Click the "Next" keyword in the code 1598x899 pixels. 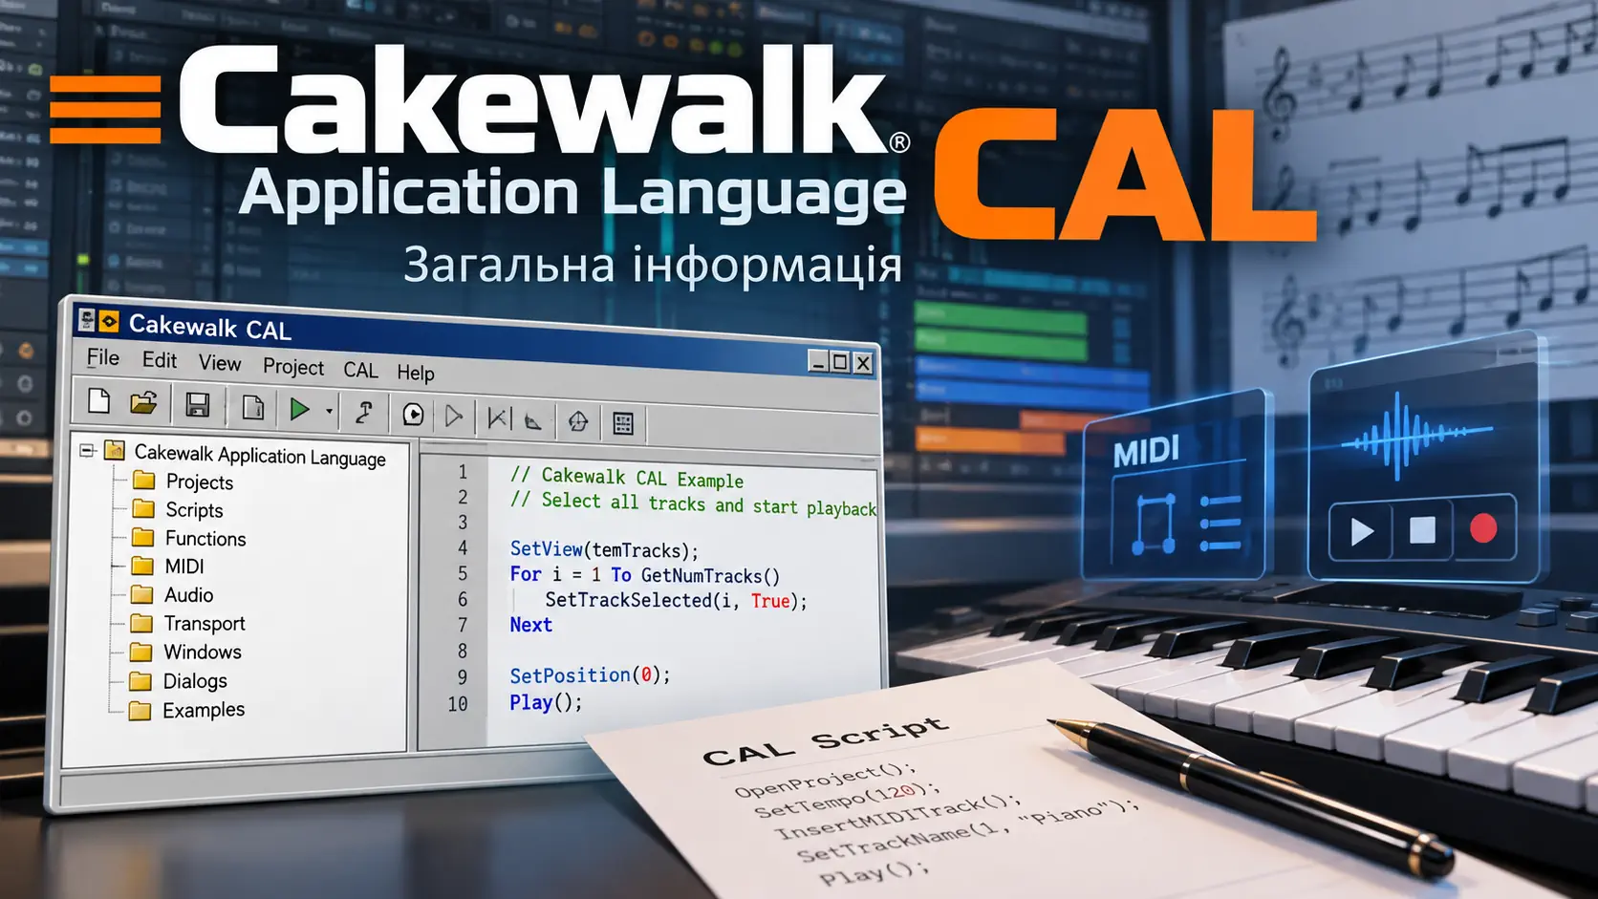coord(530,625)
